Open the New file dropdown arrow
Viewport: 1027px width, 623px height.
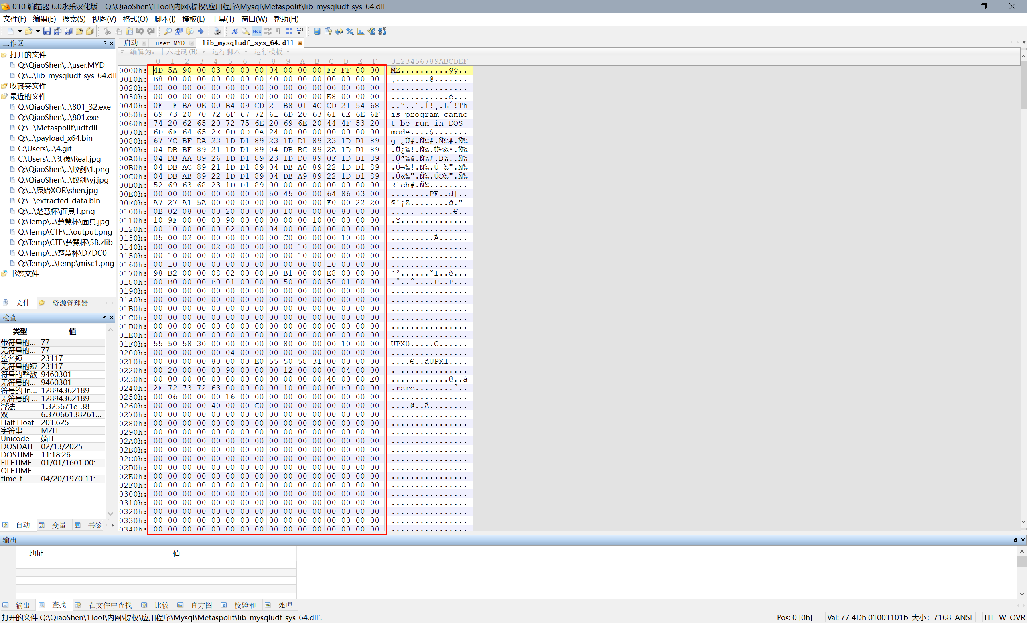click(x=19, y=31)
